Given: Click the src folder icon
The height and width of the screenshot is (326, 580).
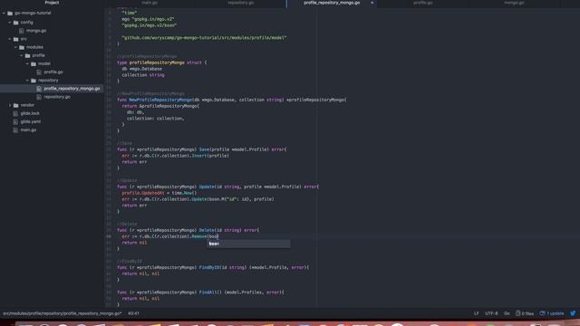Looking at the screenshot, I should tap(16, 39).
